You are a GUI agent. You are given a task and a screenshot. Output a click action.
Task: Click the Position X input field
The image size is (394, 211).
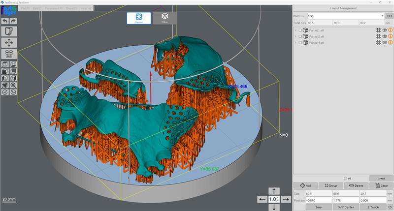318,200
